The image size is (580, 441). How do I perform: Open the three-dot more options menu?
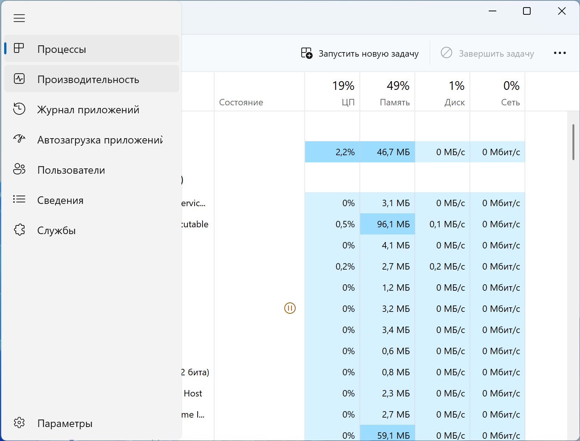(x=560, y=53)
